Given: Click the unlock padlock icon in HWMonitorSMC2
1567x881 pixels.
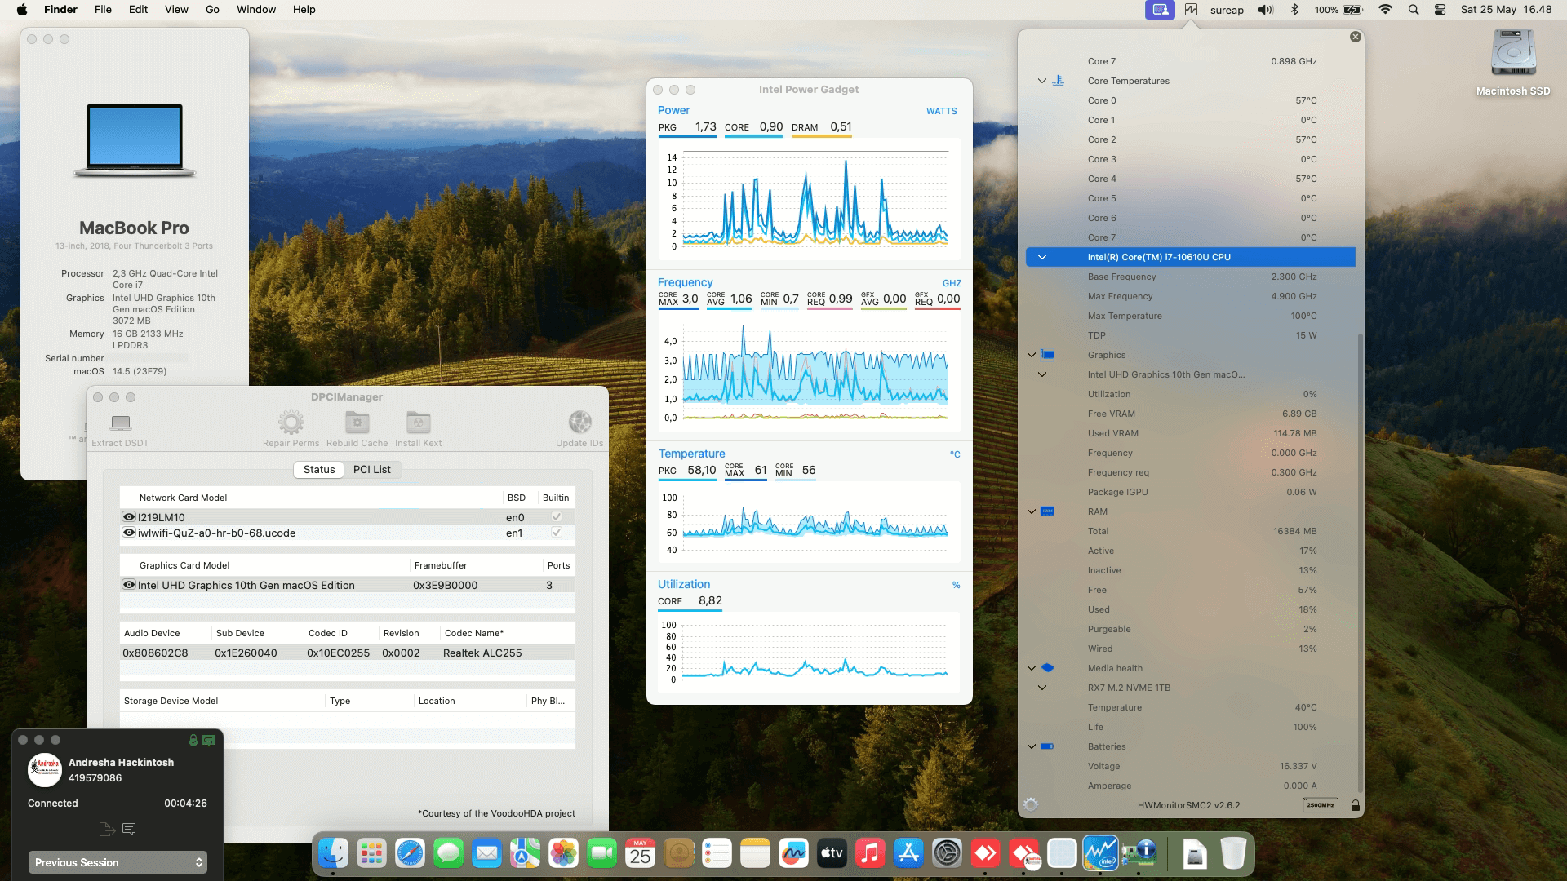Looking at the screenshot, I should click(1355, 805).
